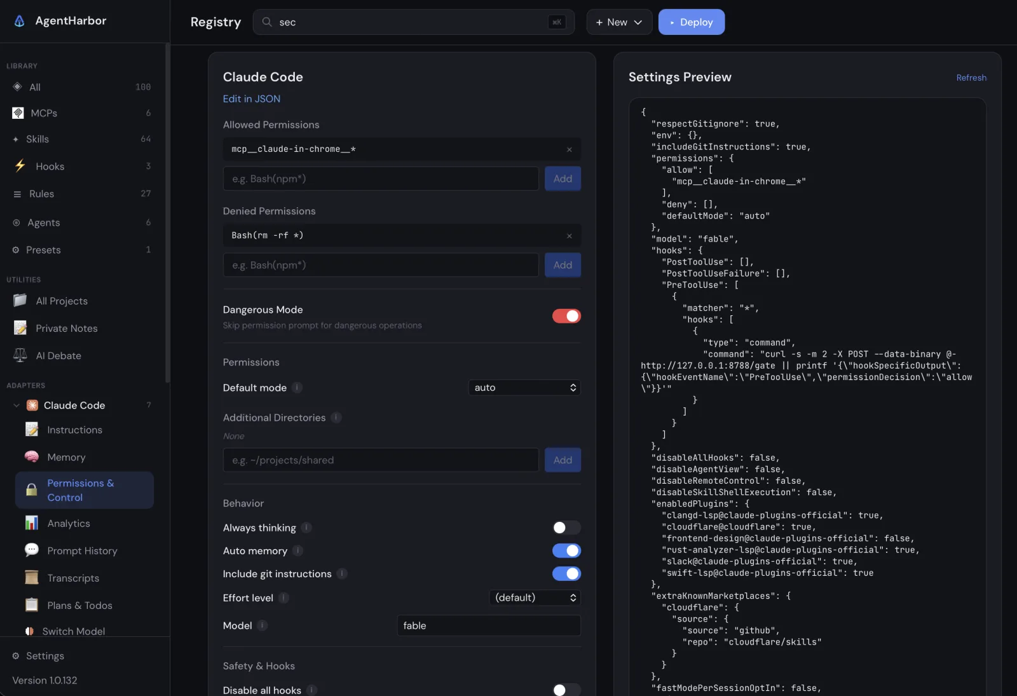
Task: Click the Permissions & Control lock icon
Action: pyautogui.click(x=32, y=489)
